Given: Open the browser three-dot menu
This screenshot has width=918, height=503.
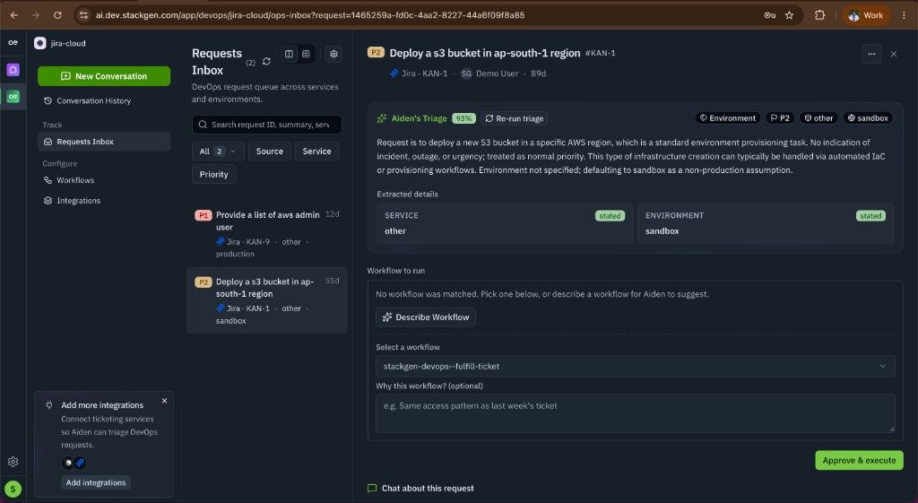Looking at the screenshot, I should tap(904, 15).
